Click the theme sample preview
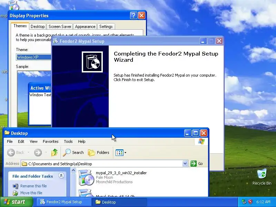The width and height of the screenshot is (276, 207). [34, 98]
